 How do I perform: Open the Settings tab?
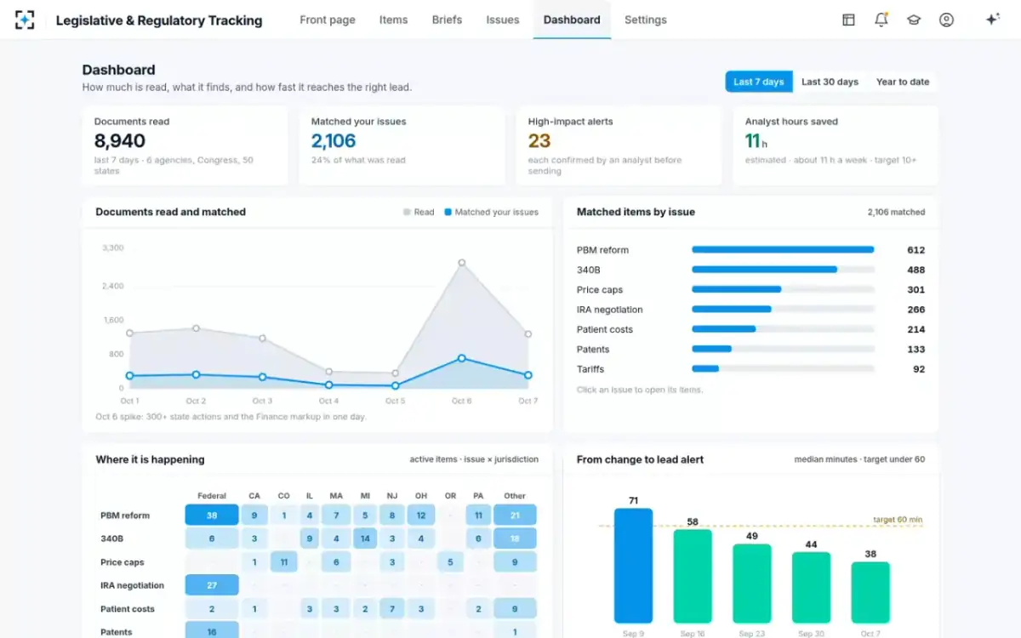pyautogui.click(x=646, y=20)
